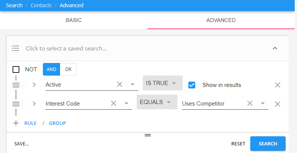Viewport: 297px width, 153px height.
Task: Click the Interest Code rule drag handle
Action: pyautogui.click(x=16, y=104)
